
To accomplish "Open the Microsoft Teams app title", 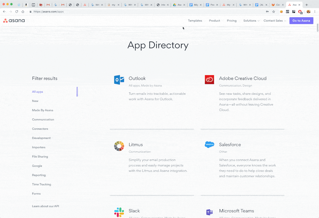I will coord(237,211).
